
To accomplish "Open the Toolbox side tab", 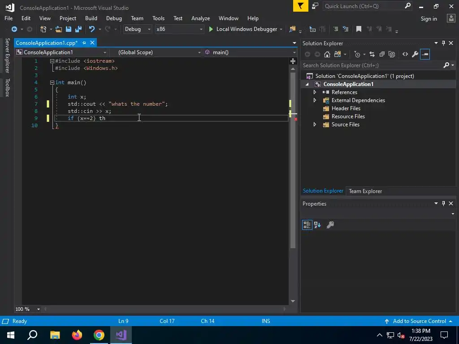I will pyautogui.click(x=7, y=87).
